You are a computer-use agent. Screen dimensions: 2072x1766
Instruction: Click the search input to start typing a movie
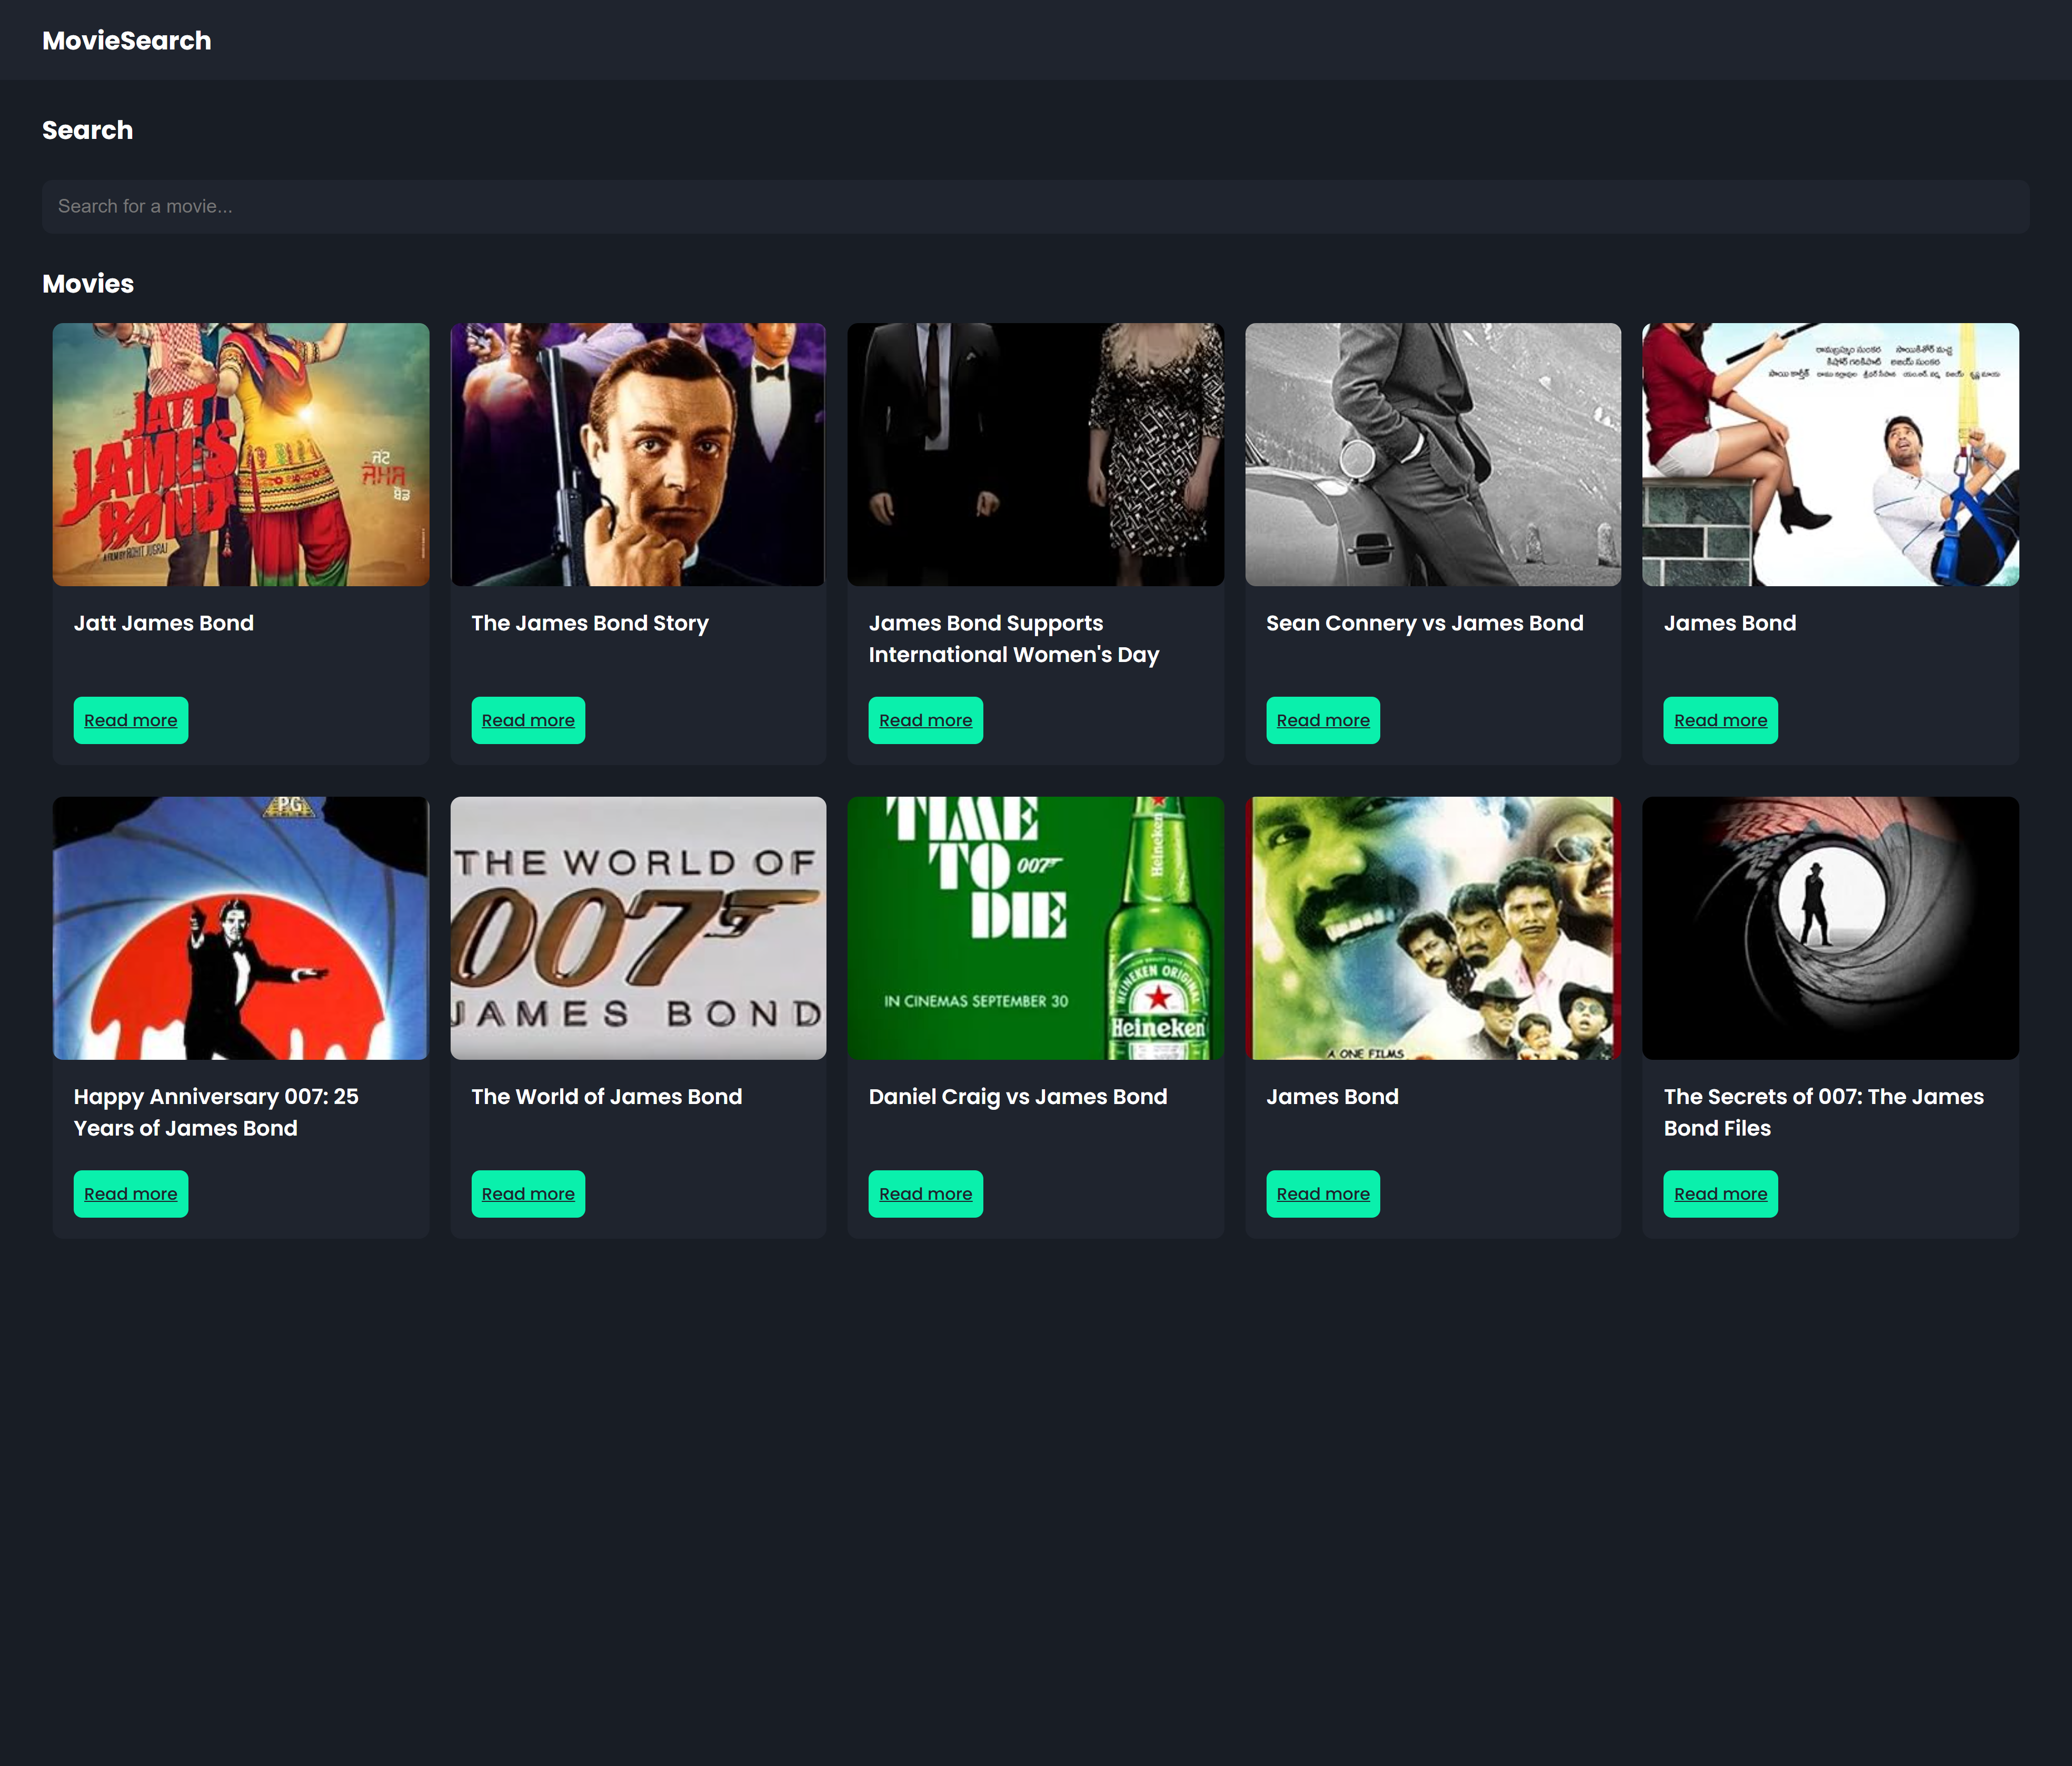1036,206
